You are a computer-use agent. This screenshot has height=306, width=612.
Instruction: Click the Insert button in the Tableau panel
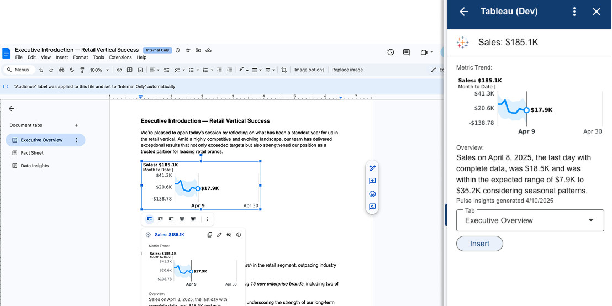tap(479, 244)
